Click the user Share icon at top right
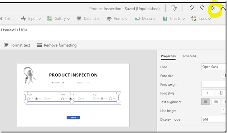The width and height of the screenshot is (227, 133). pos(223,8)
